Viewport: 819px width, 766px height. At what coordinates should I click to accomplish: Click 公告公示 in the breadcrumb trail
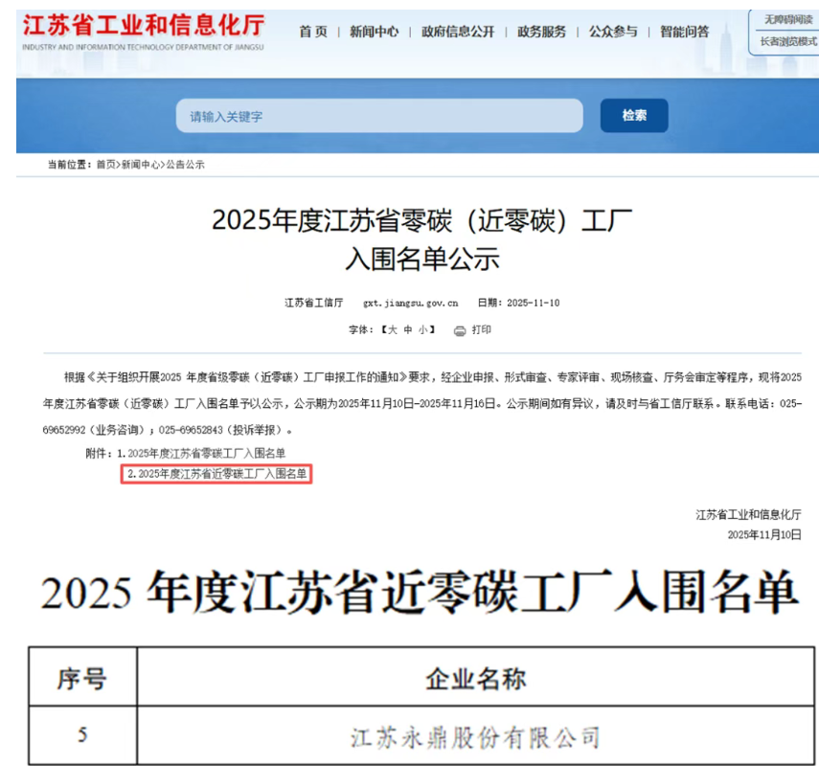(x=185, y=165)
